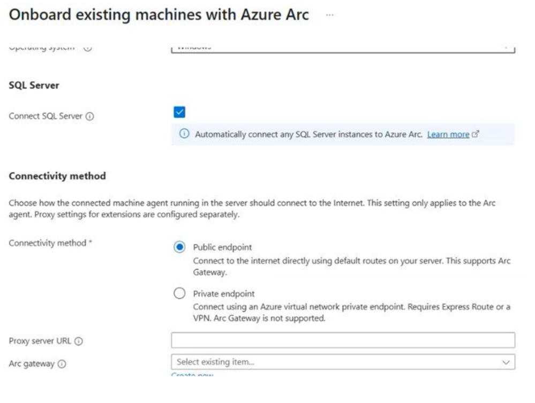Screen dimensions: 535x403
Task: Click the 'Private endpoint' option label text
Action: coord(224,293)
